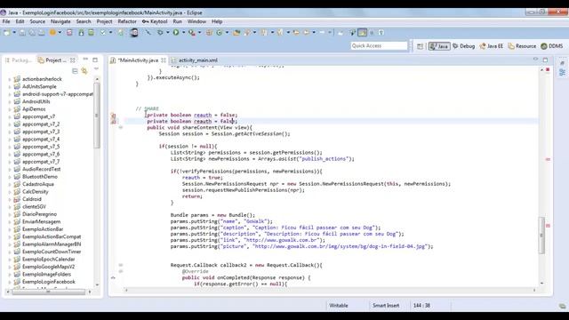Open the File menu
The height and width of the screenshot is (320, 569).
[x=6, y=21]
